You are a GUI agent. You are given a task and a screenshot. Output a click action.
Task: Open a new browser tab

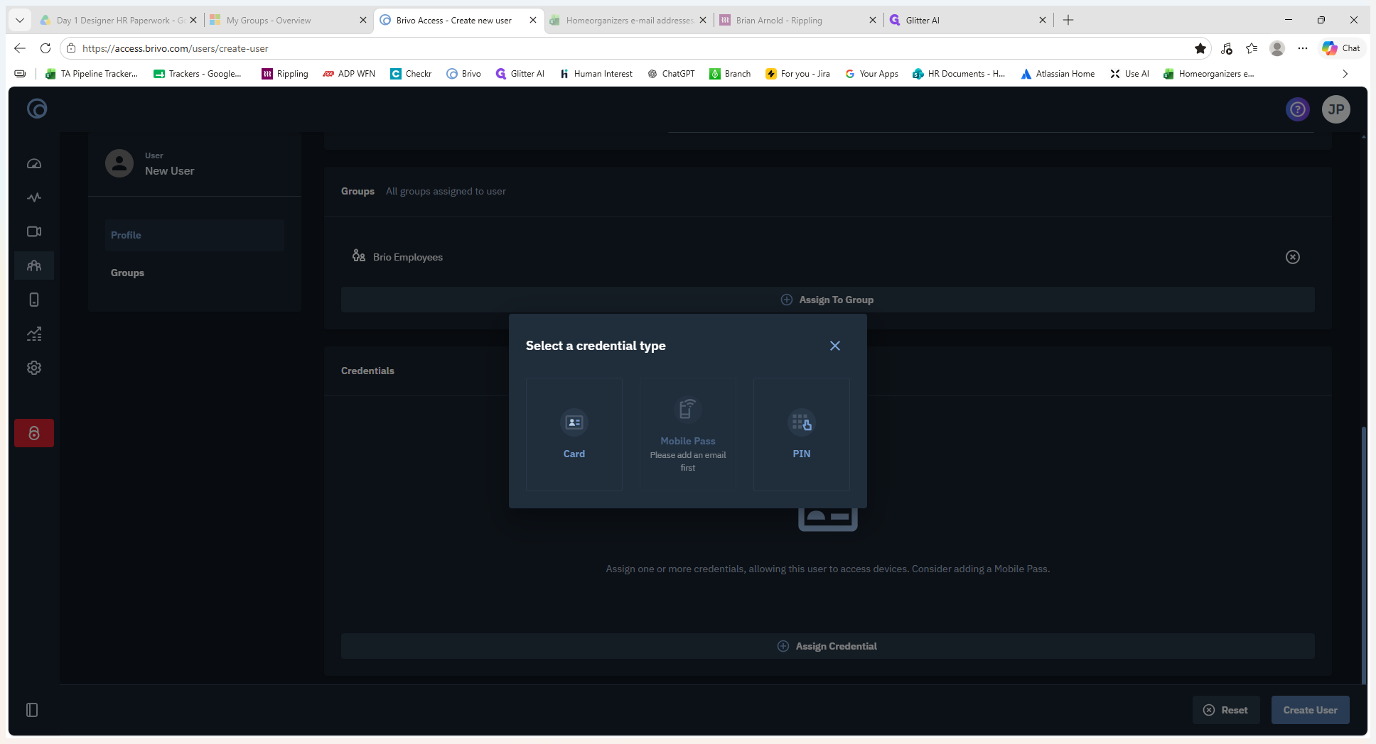pos(1068,20)
